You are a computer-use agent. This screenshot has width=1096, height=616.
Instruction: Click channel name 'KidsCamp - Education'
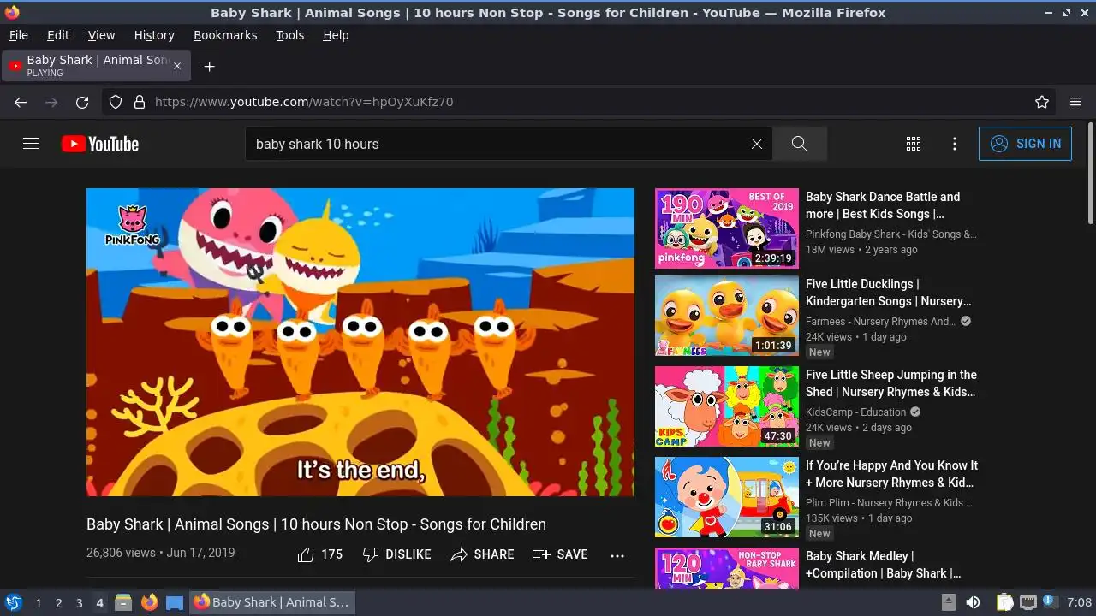point(855,412)
